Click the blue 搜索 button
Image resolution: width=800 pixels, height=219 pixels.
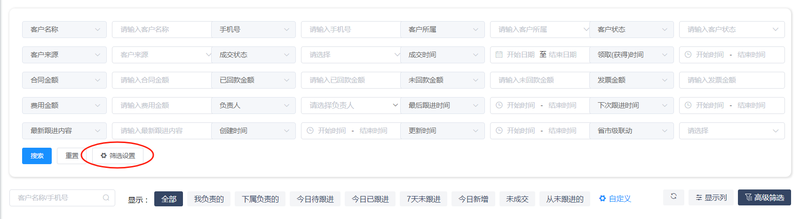[x=37, y=156]
